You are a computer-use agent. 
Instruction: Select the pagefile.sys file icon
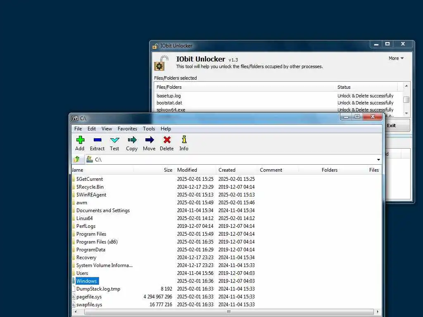74,297
